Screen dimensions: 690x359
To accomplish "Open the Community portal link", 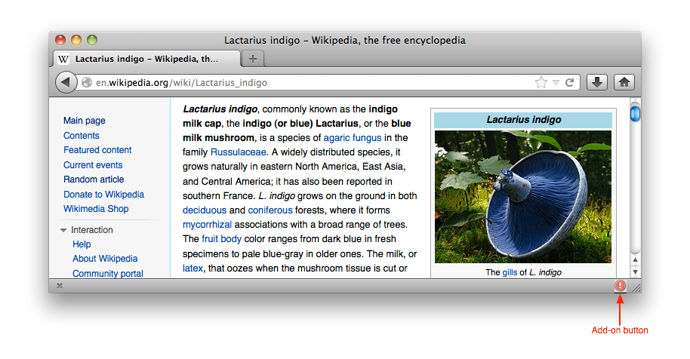I will (x=108, y=273).
